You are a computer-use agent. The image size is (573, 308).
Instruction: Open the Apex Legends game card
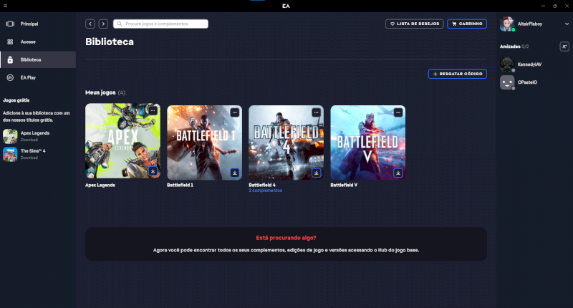pos(122,140)
